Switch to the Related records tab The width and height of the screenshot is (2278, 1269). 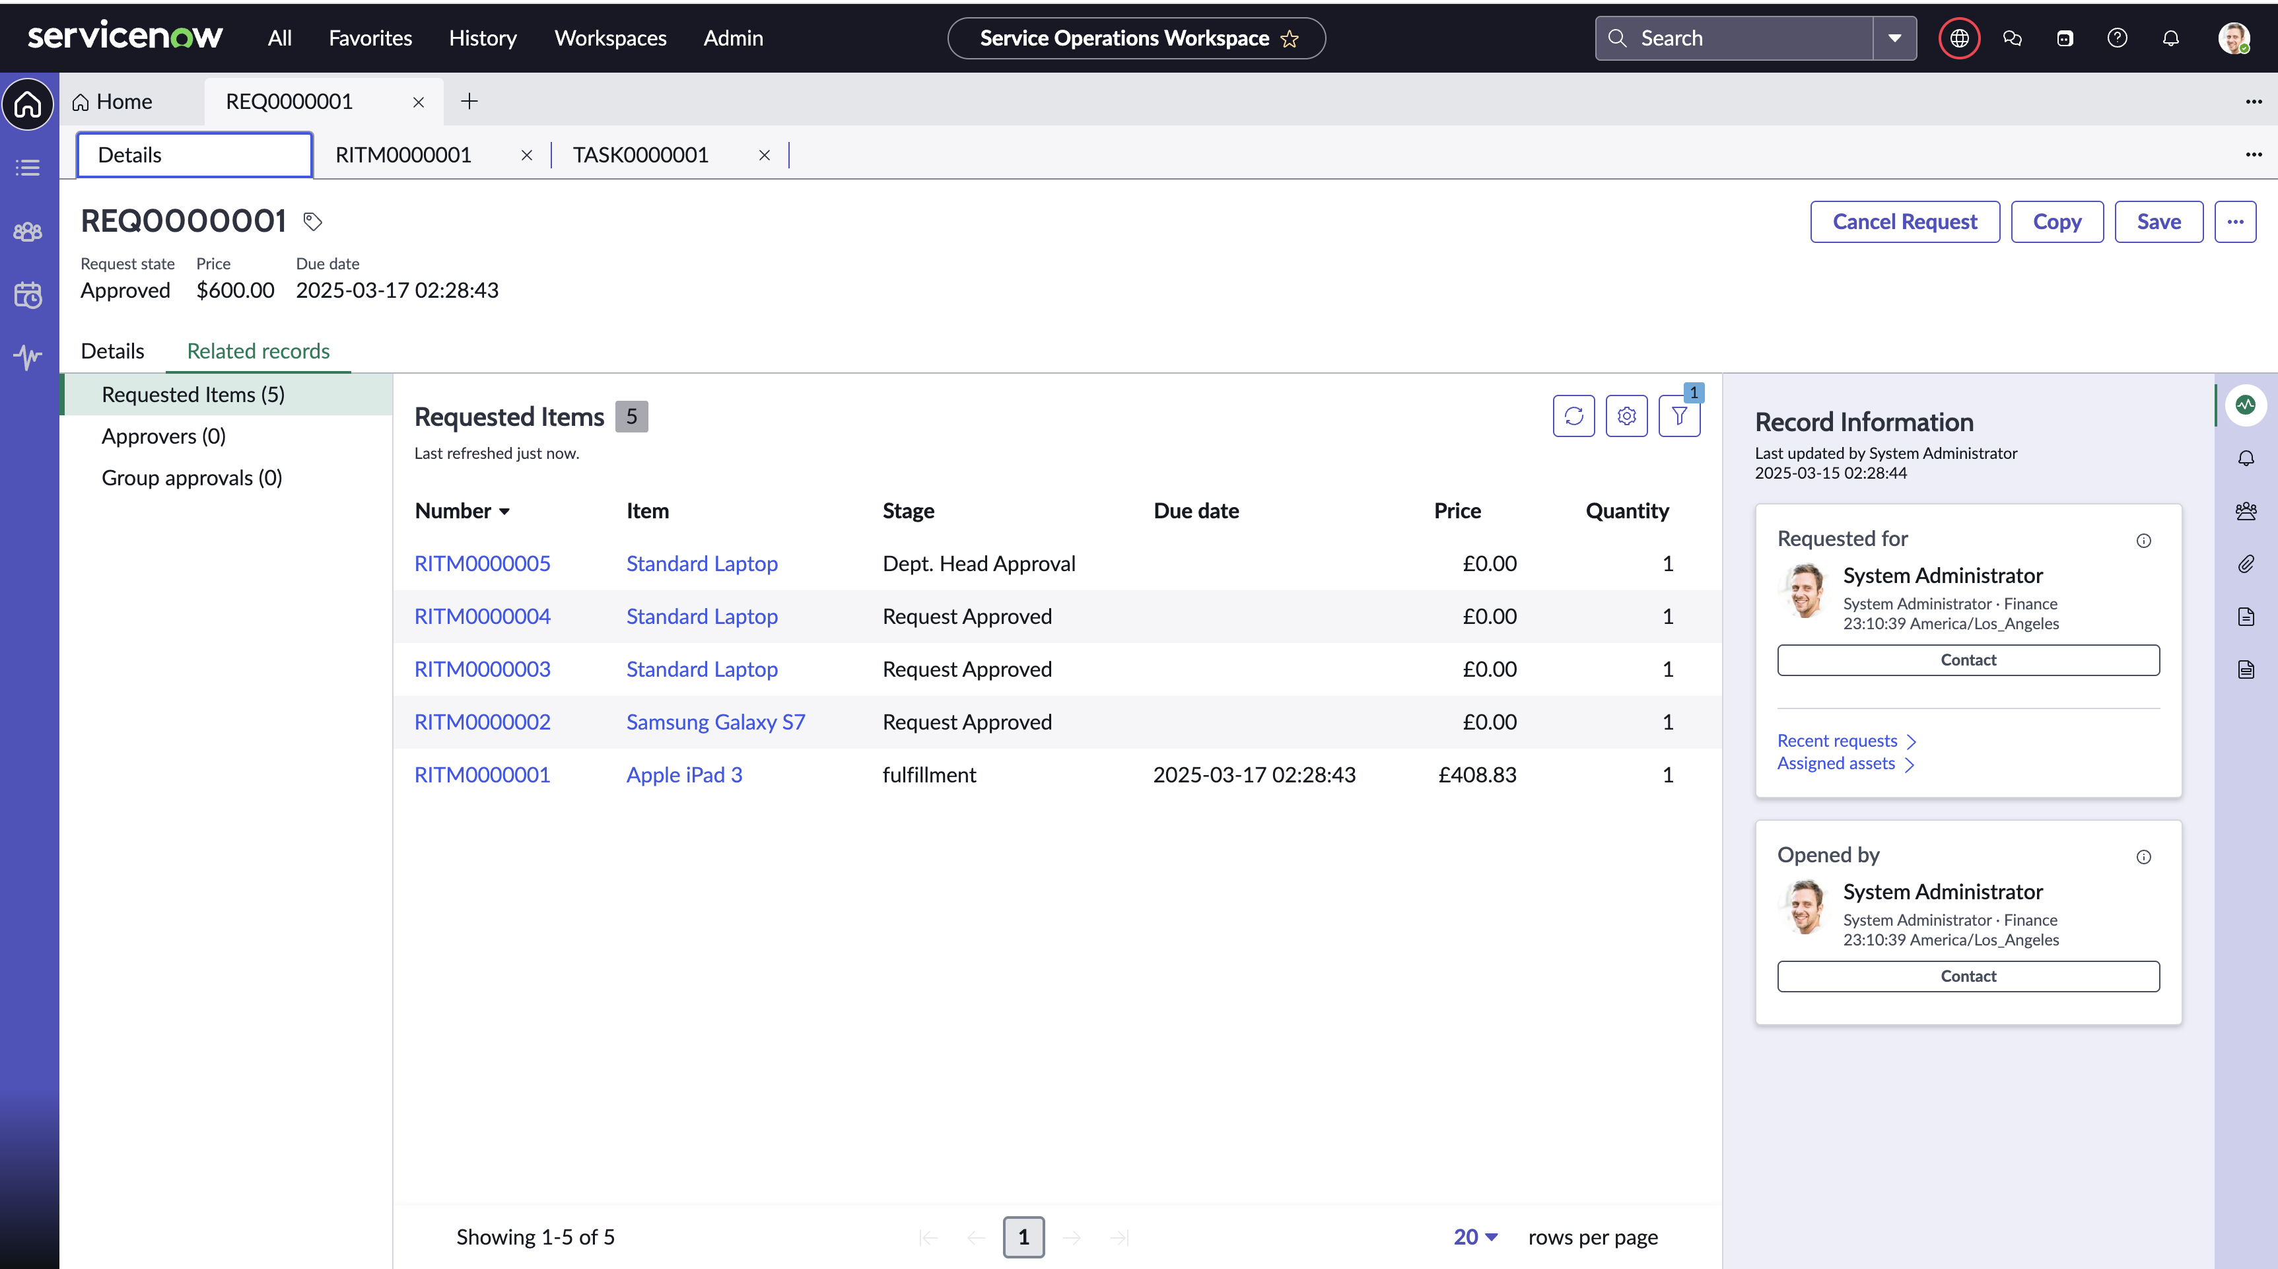pyautogui.click(x=258, y=352)
